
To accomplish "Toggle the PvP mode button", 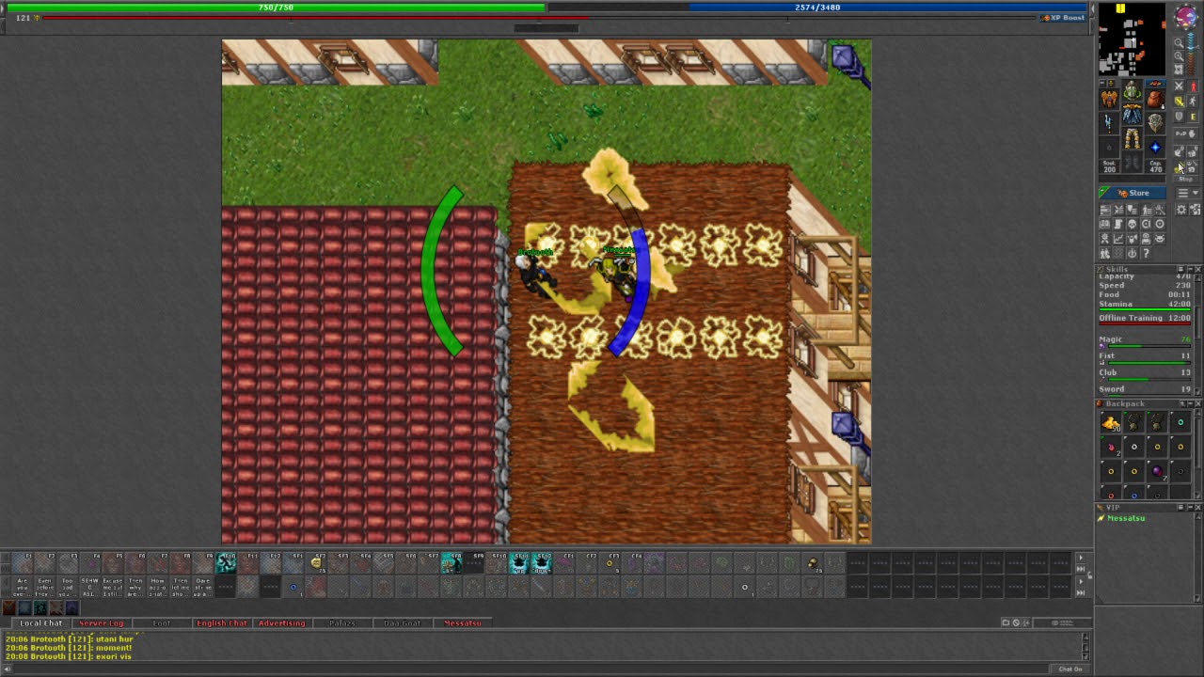I will click(1185, 134).
